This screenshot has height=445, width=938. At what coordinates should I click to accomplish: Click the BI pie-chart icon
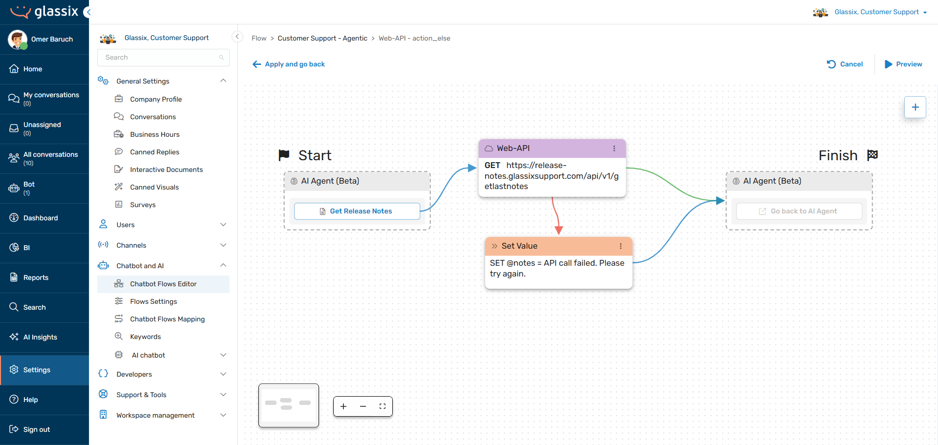(14, 248)
